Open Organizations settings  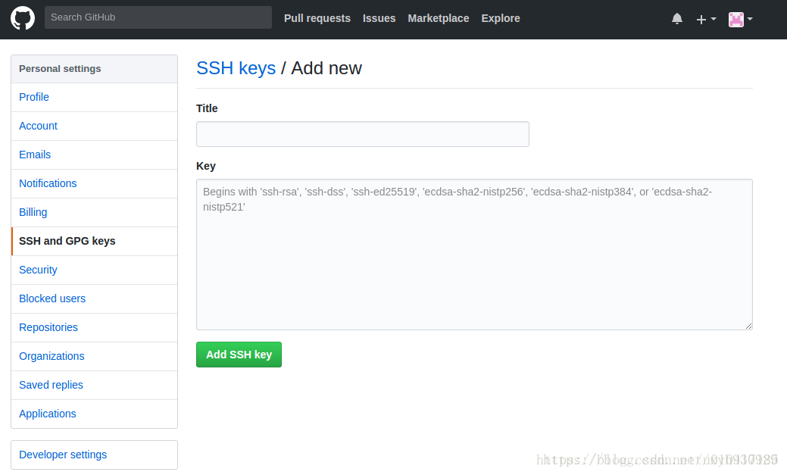click(95, 356)
